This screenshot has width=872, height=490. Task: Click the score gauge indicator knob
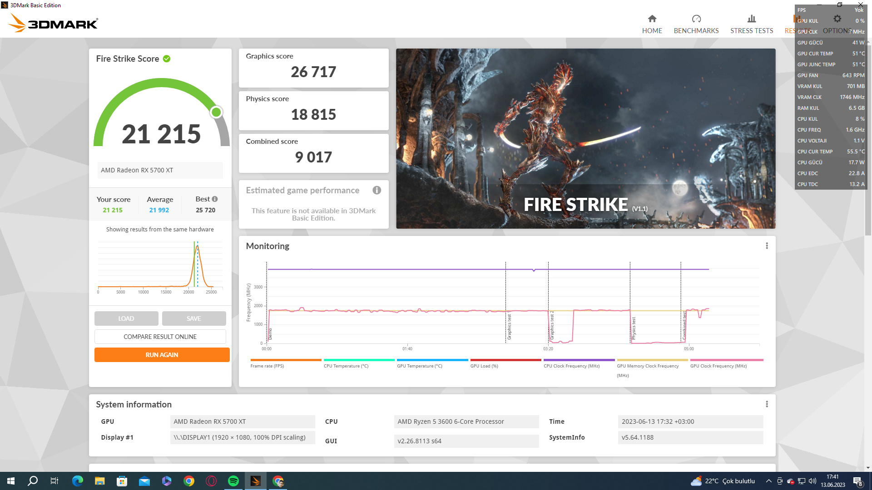click(216, 112)
